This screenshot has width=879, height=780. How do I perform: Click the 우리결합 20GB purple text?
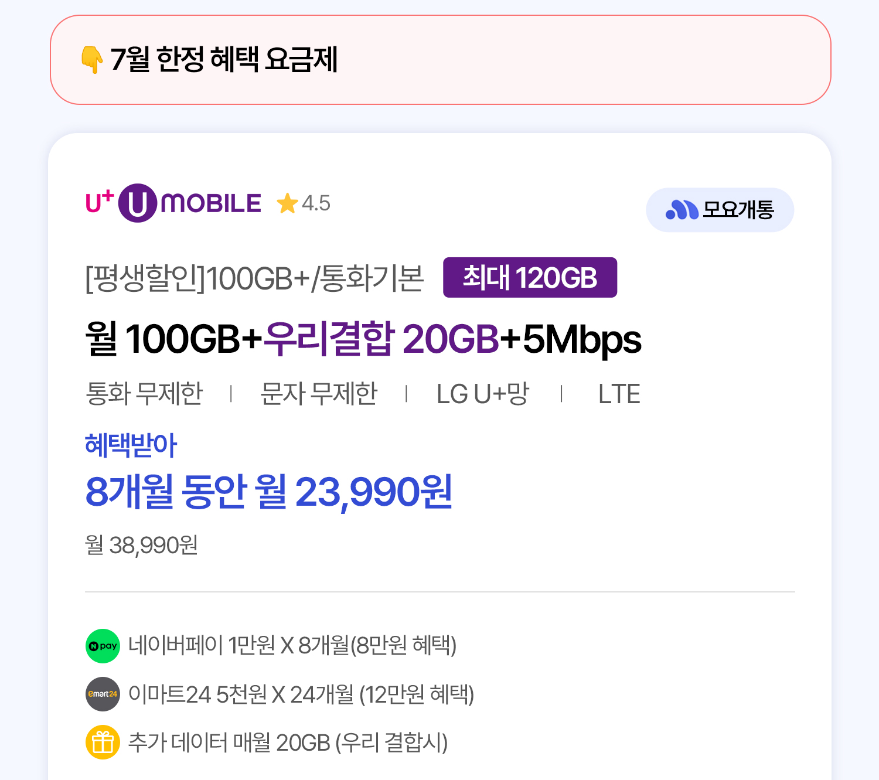pos(381,339)
